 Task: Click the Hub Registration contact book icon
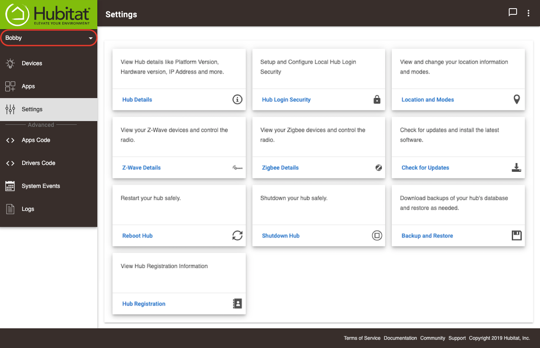[237, 304]
